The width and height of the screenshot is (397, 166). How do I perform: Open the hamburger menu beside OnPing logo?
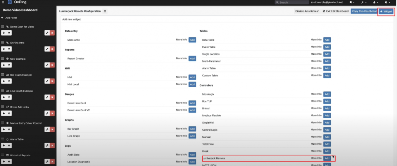pos(3,2)
